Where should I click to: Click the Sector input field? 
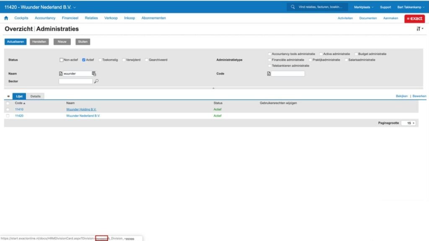[75, 81]
